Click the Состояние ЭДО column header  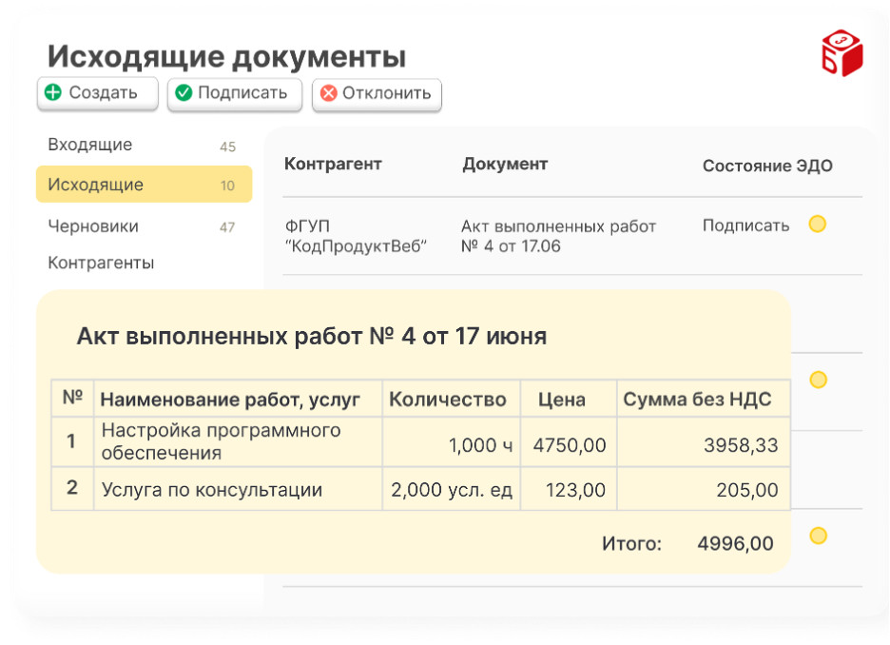tap(767, 166)
